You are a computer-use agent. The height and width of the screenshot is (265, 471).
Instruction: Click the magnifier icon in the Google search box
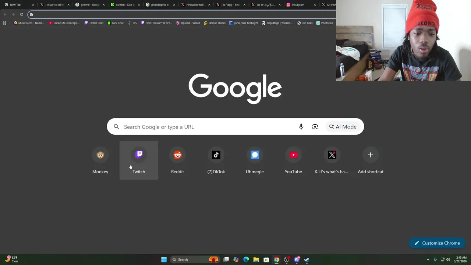tap(116, 127)
